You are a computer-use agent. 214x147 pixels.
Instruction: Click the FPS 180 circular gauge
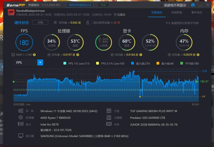click(x=24, y=42)
